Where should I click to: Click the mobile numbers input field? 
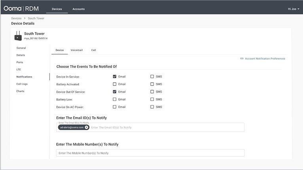(x=150, y=153)
